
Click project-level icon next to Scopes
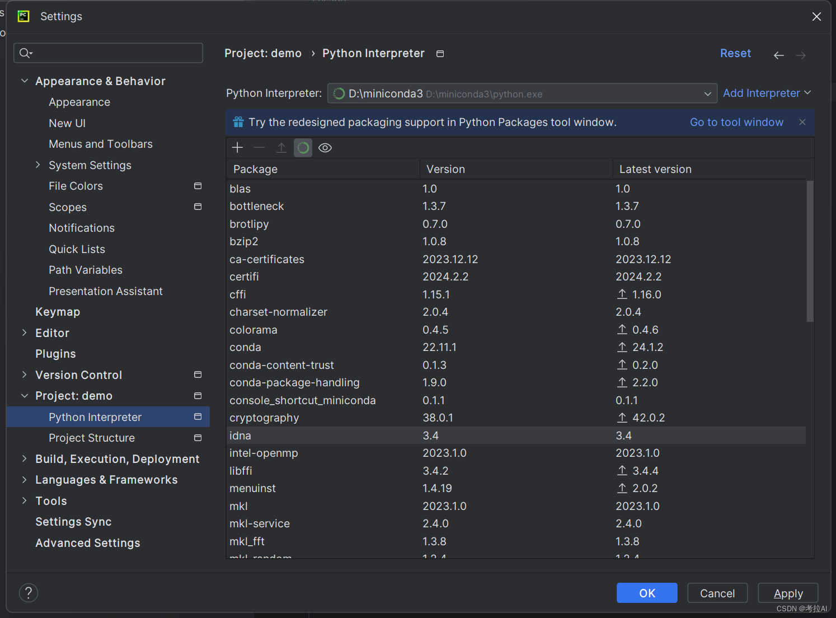[x=198, y=207]
